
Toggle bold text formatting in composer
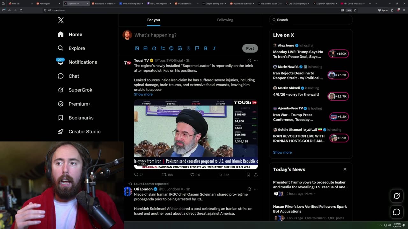(x=206, y=48)
